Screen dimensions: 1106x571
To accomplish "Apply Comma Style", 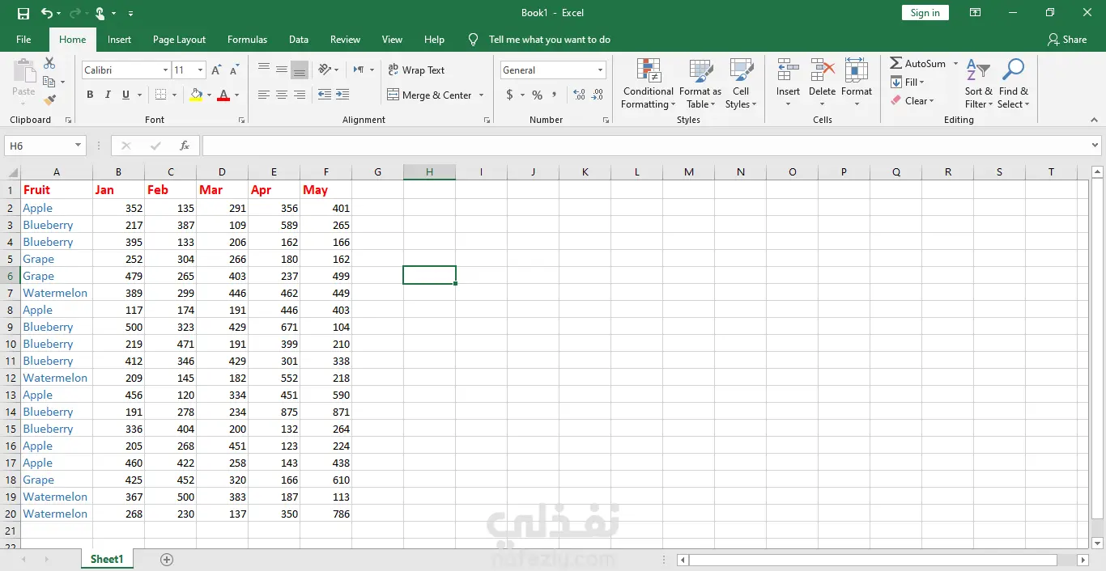I will [555, 95].
